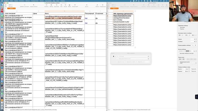Click Table toolbar icon in left window
The height and width of the screenshot is (111, 198).
tap(51, 5)
